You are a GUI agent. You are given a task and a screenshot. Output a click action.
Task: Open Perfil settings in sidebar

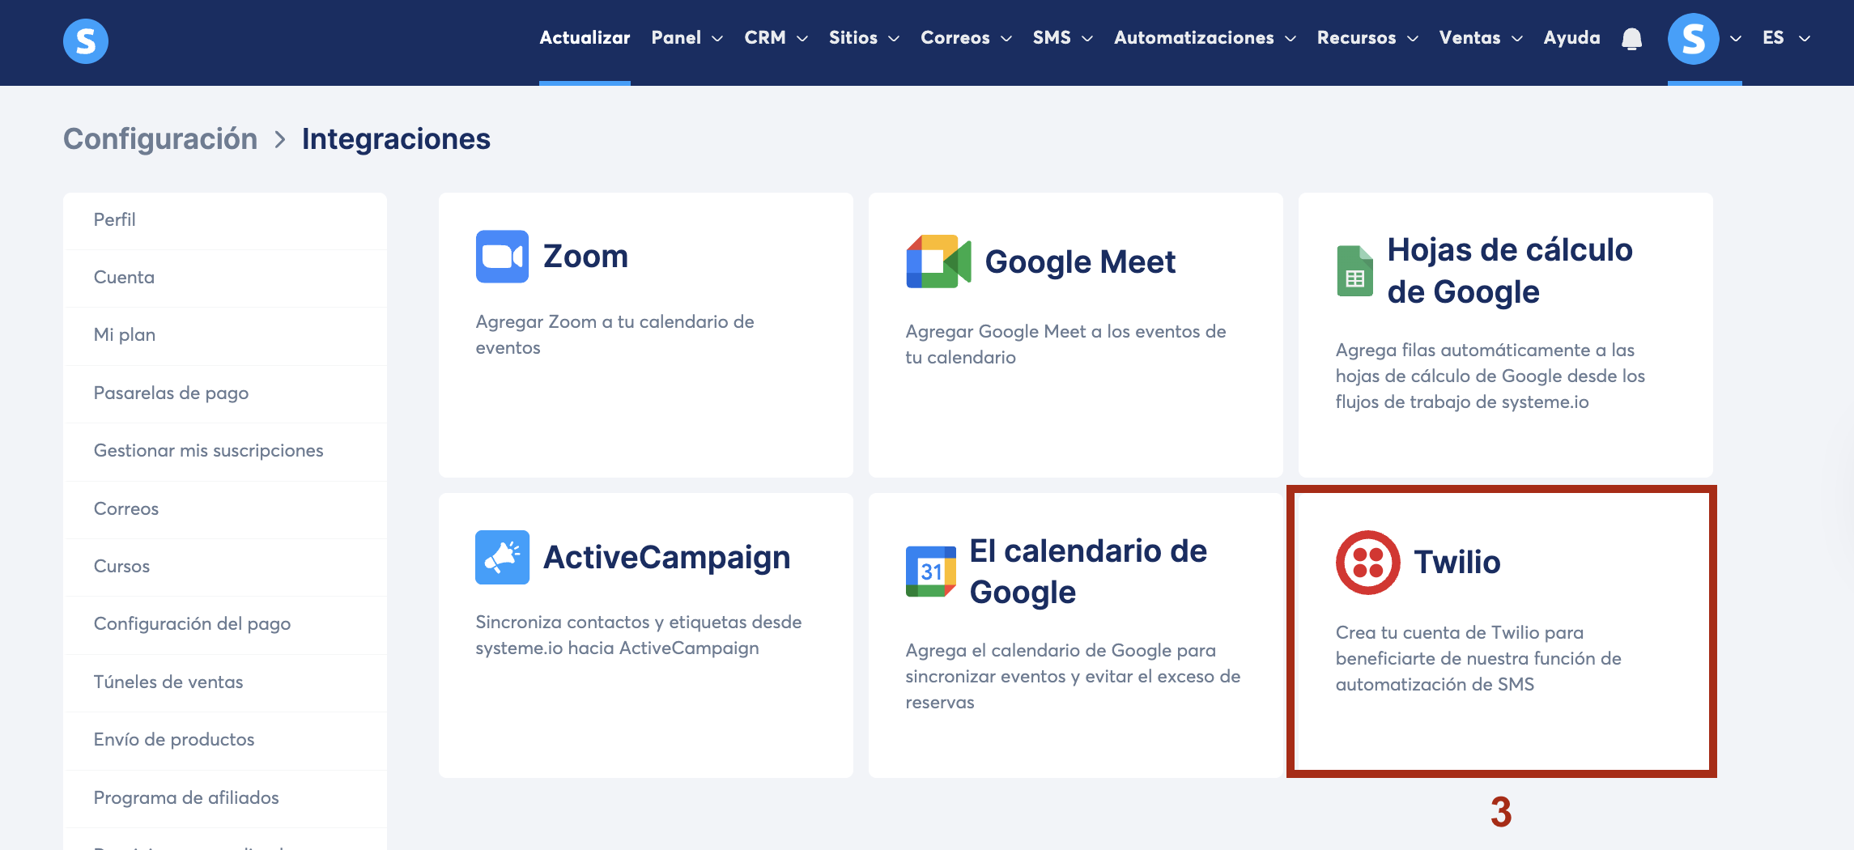(x=225, y=220)
